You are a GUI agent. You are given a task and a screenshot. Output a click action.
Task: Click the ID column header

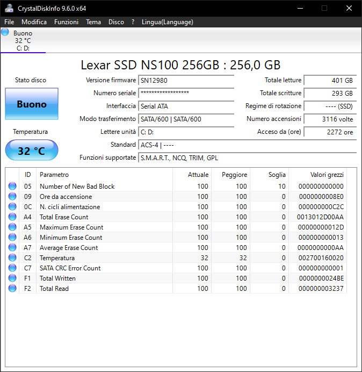tap(28, 175)
